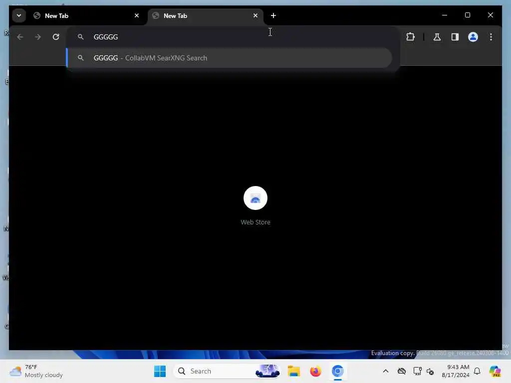Open File Explorer from the taskbar
The width and height of the screenshot is (511, 383).
293,371
